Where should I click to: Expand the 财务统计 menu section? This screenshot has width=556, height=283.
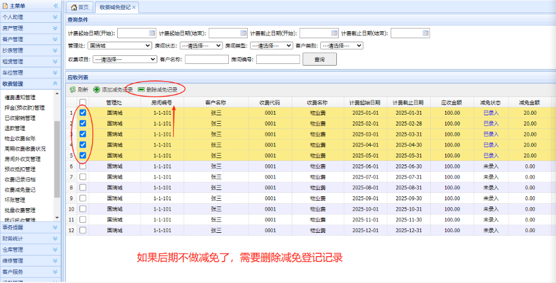30,238
